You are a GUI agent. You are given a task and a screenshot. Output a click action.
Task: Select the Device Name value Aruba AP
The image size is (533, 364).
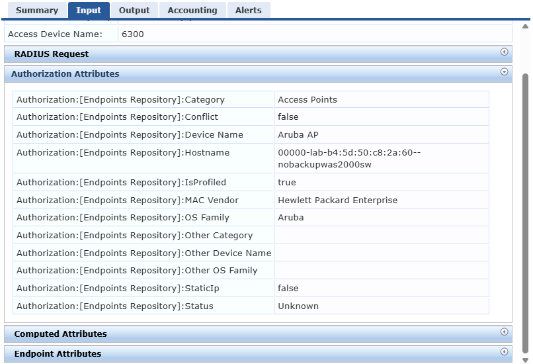298,135
